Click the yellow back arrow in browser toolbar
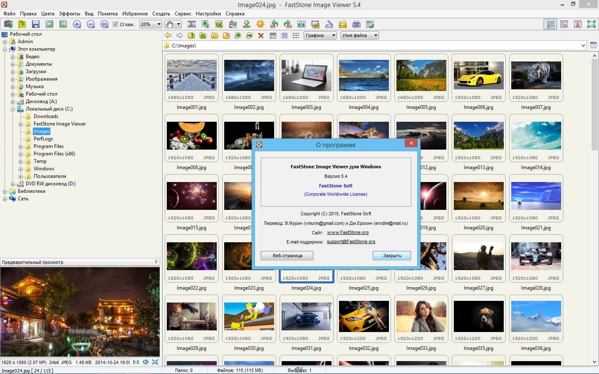599x374 pixels. pyautogui.click(x=168, y=35)
